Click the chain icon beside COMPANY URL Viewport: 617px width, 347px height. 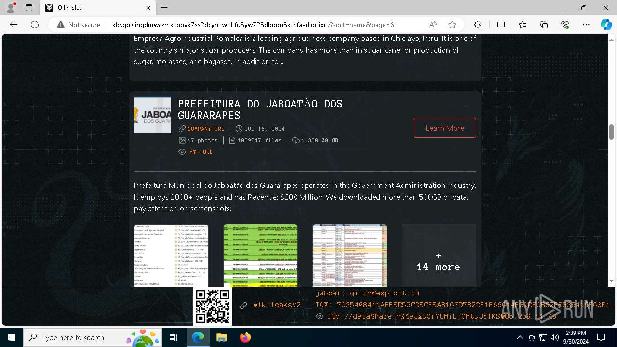point(182,129)
